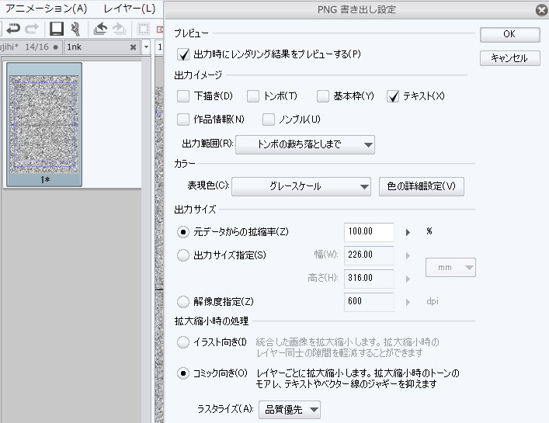
Task: Enable the 下描き(D) checkbox
Action: 183,96
